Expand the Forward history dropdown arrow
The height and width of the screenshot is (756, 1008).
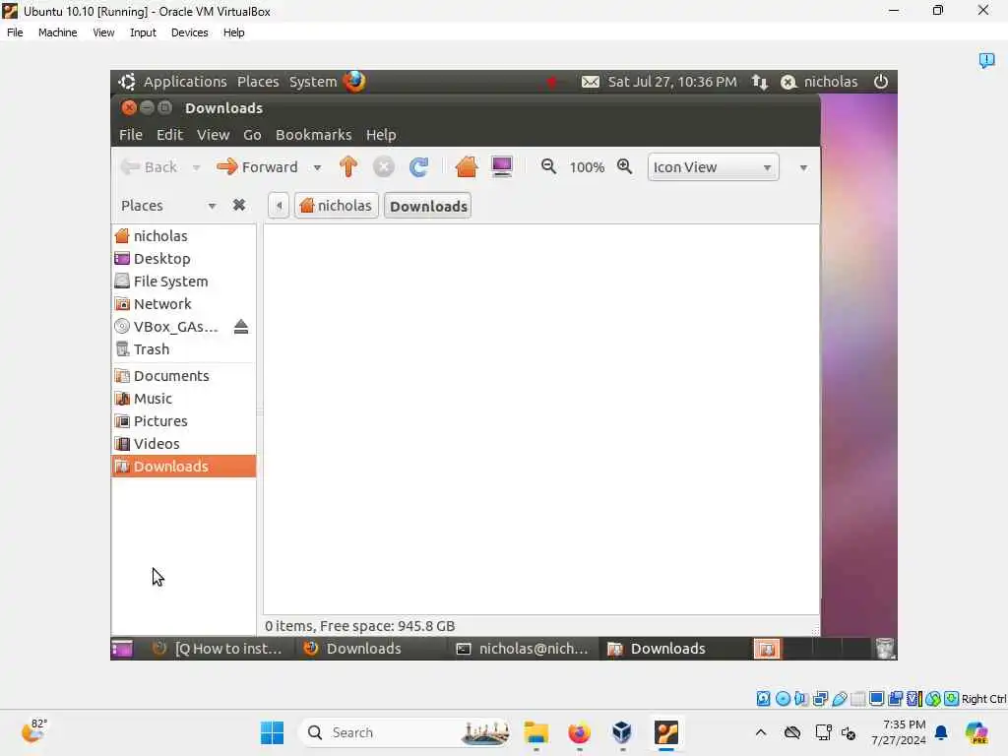[x=317, y=167]
